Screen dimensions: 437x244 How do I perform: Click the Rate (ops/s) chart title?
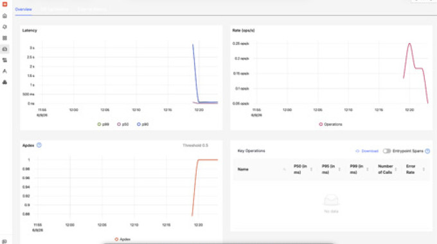pyautogui.click(x=244, y=30)
